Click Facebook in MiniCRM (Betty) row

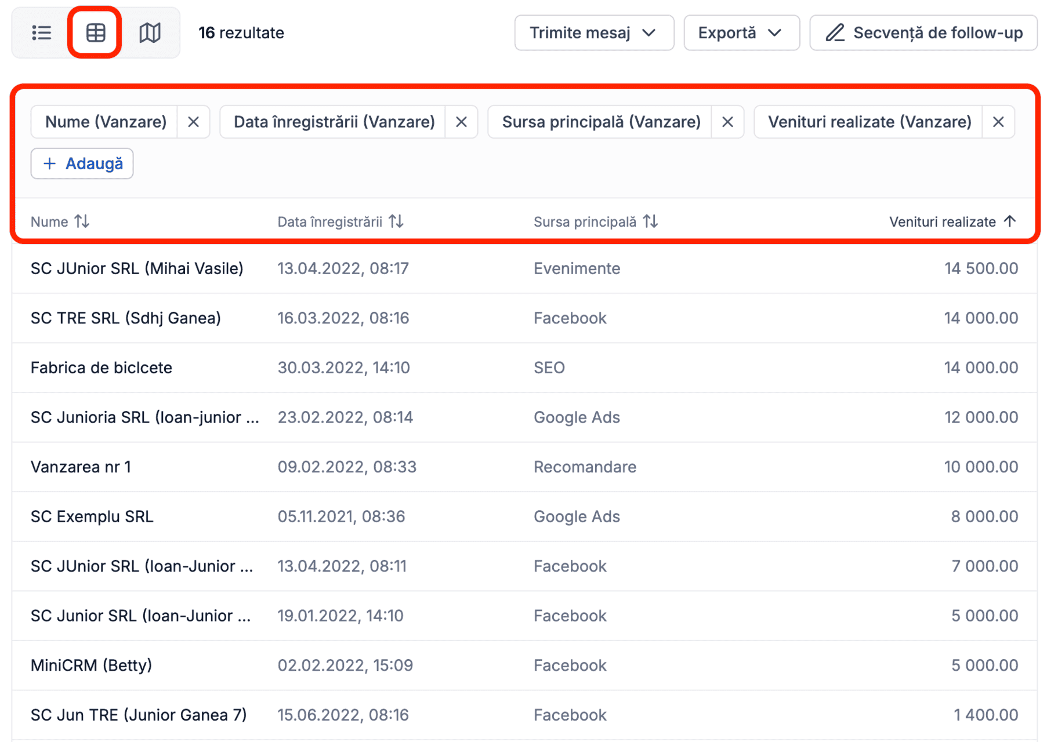click(x=570, y=665)
